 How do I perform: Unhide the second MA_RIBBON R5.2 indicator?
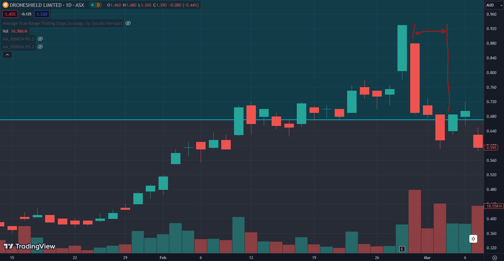(40, 47)
